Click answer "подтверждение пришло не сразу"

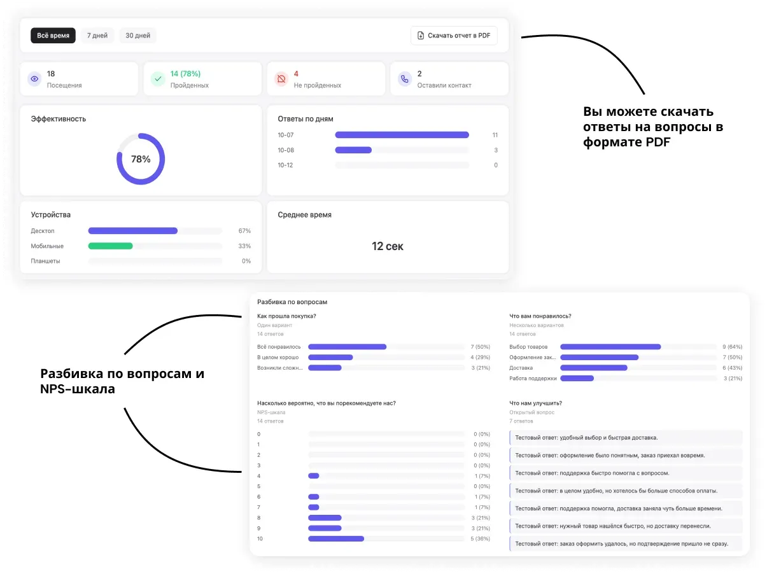point(626,543)
